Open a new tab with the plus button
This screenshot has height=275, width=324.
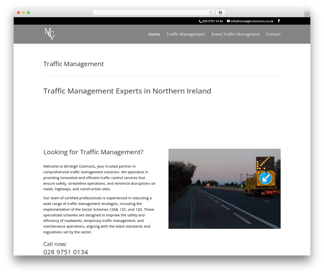point(307,14)
